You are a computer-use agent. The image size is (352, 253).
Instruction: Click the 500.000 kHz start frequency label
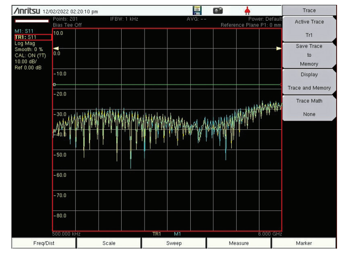(66, 234)
